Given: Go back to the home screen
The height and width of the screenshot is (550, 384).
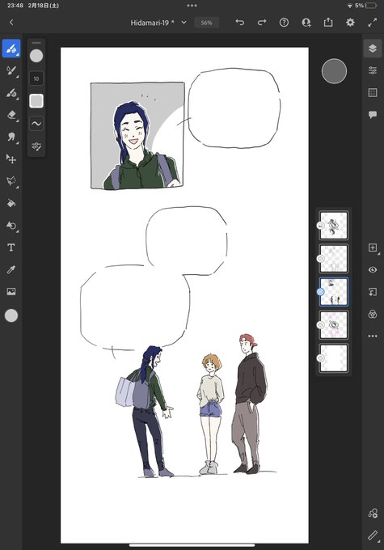Looking at the screenshot, I should tap(11, 23).
